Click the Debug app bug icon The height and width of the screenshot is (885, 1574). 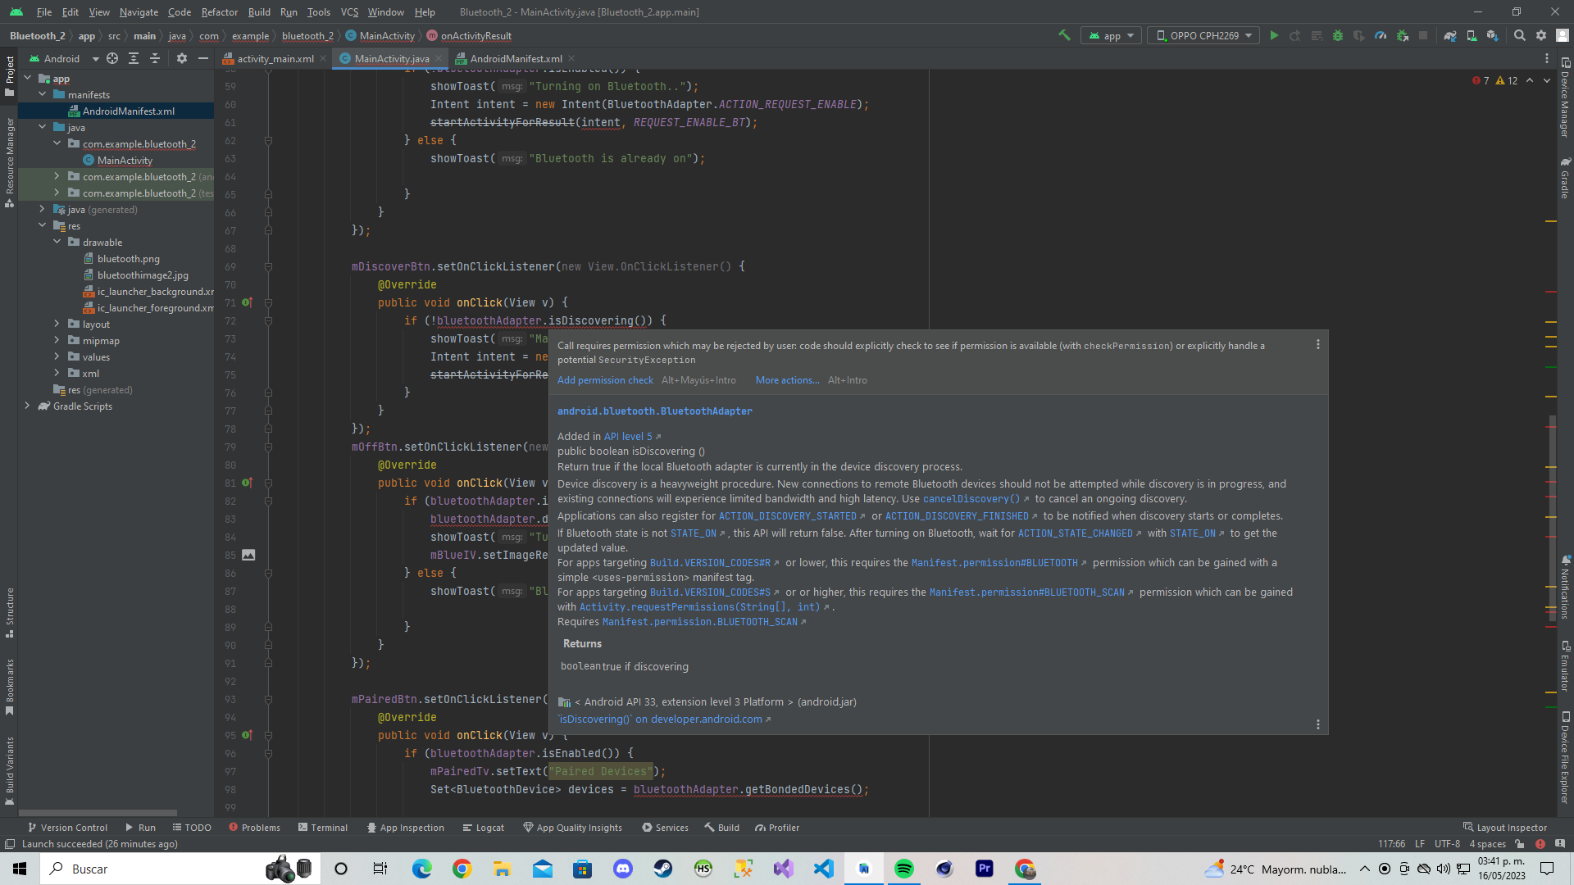click(1337, 37)
